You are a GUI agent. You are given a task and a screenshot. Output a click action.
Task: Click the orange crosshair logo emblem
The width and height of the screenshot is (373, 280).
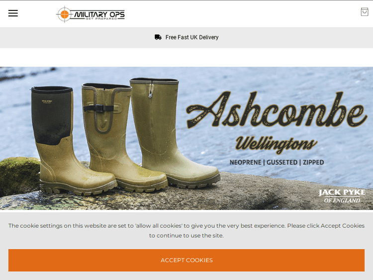point(64,14)
